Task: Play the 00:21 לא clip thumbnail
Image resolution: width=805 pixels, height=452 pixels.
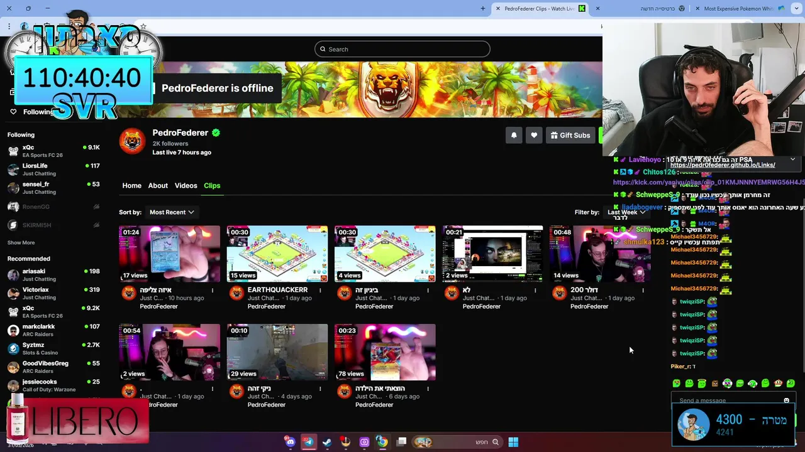Action: click(x=492, y=254)
